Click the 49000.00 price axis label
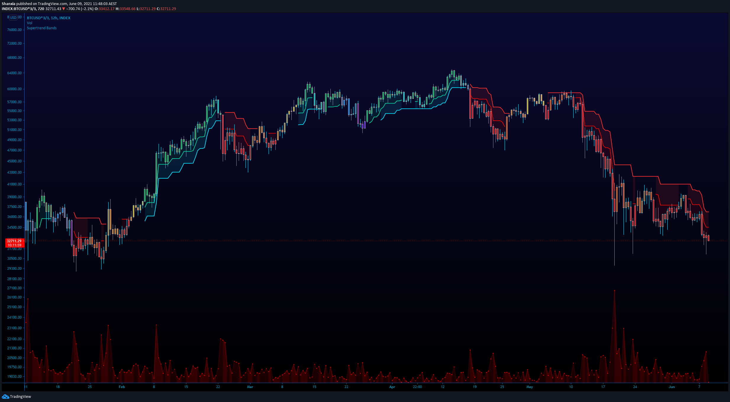This screenshot has width=730, height=402. click(x=14, y=140)
